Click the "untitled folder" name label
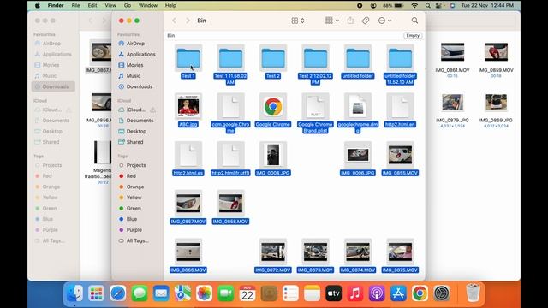The width and height of the screenshot is (548, 308). tap(358, 76)
